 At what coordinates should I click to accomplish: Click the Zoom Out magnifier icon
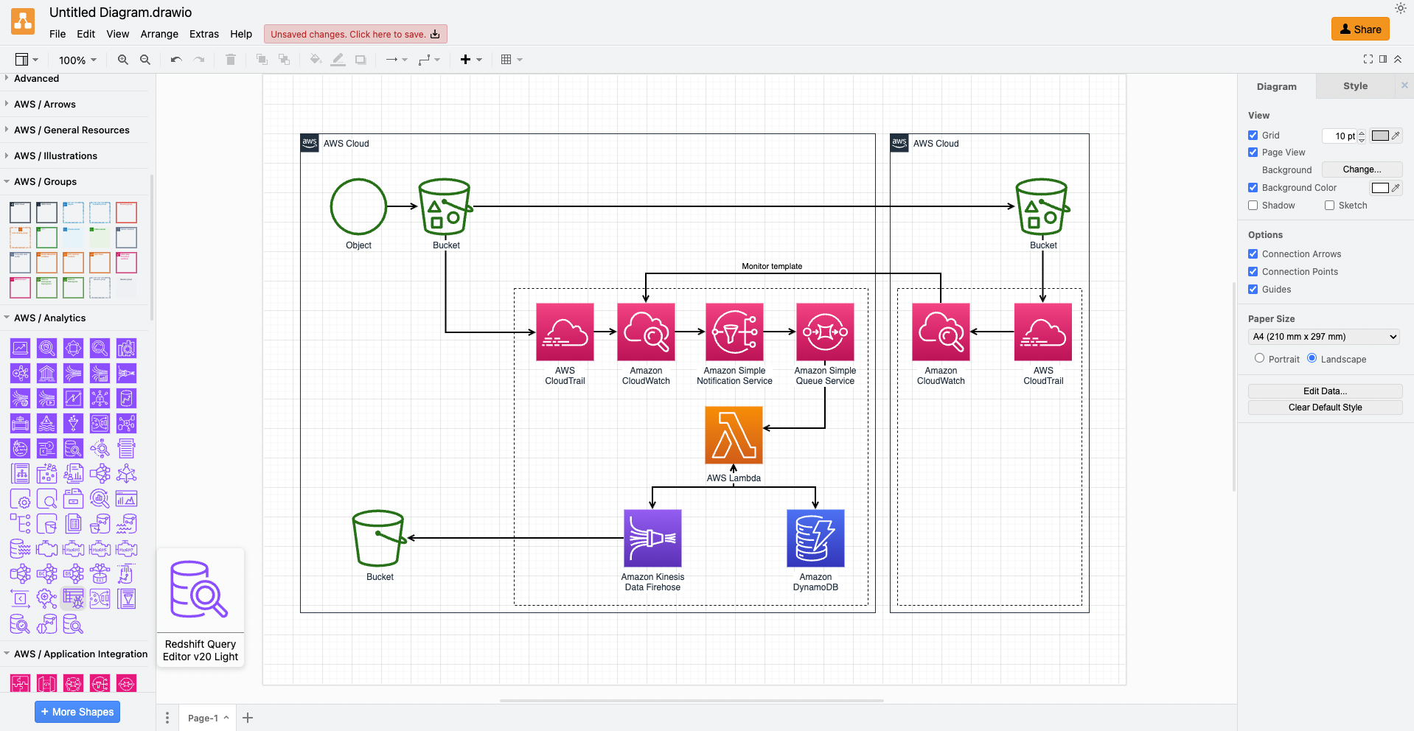pyautogui.click(x=145, y=60)
